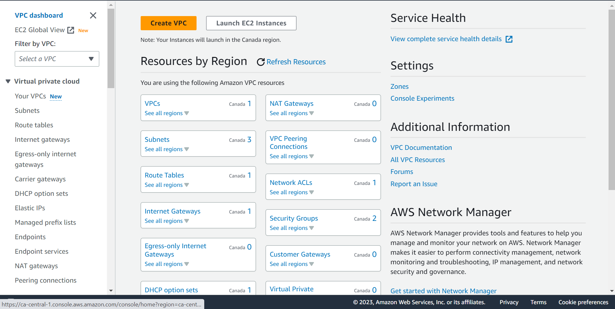Expand See all regions under Network ACLs

point(292,192)
